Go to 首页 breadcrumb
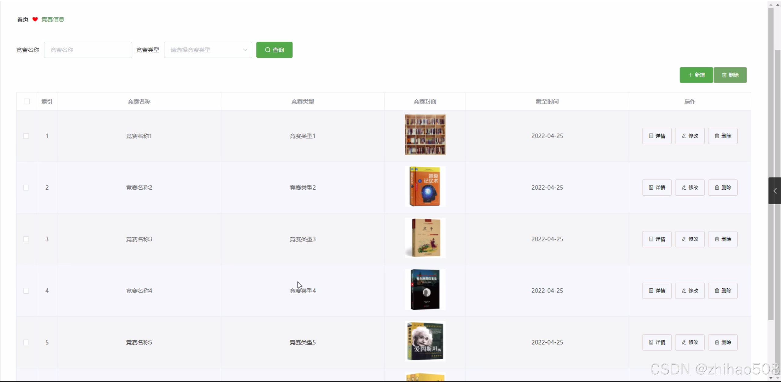Screen dimensions: 781x382 23,20
